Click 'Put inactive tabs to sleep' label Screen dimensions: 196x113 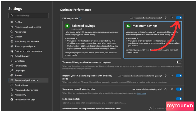pyautogui.click(x=92, y=109)
